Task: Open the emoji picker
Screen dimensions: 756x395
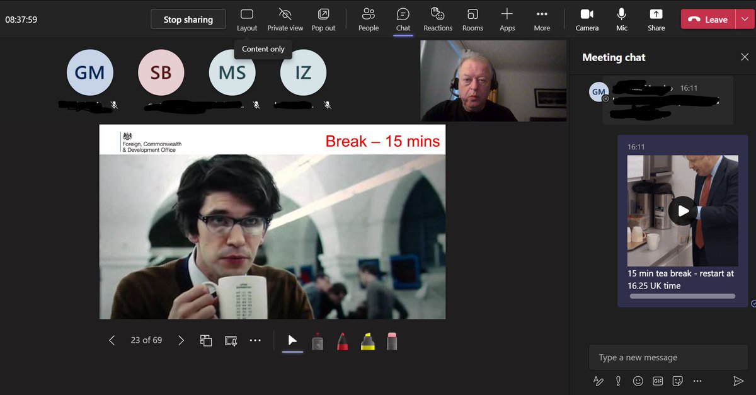Action: (x=638, y=381)
